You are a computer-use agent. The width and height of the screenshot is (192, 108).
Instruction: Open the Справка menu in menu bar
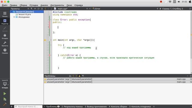point(79,5)
